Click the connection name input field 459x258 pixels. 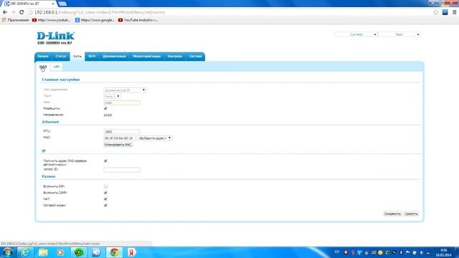pos(122,102)
